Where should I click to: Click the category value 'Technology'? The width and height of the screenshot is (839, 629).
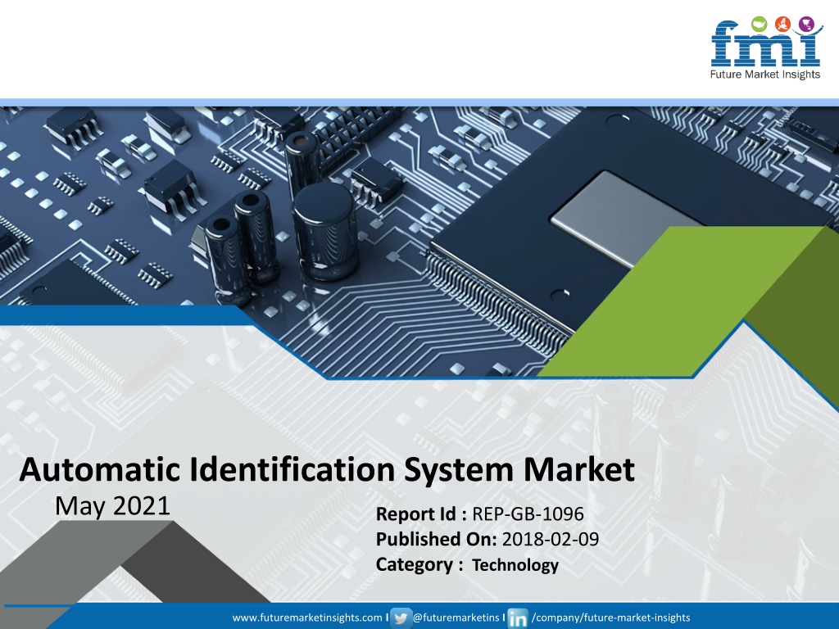pyautogui.click(x=515, y=565)
